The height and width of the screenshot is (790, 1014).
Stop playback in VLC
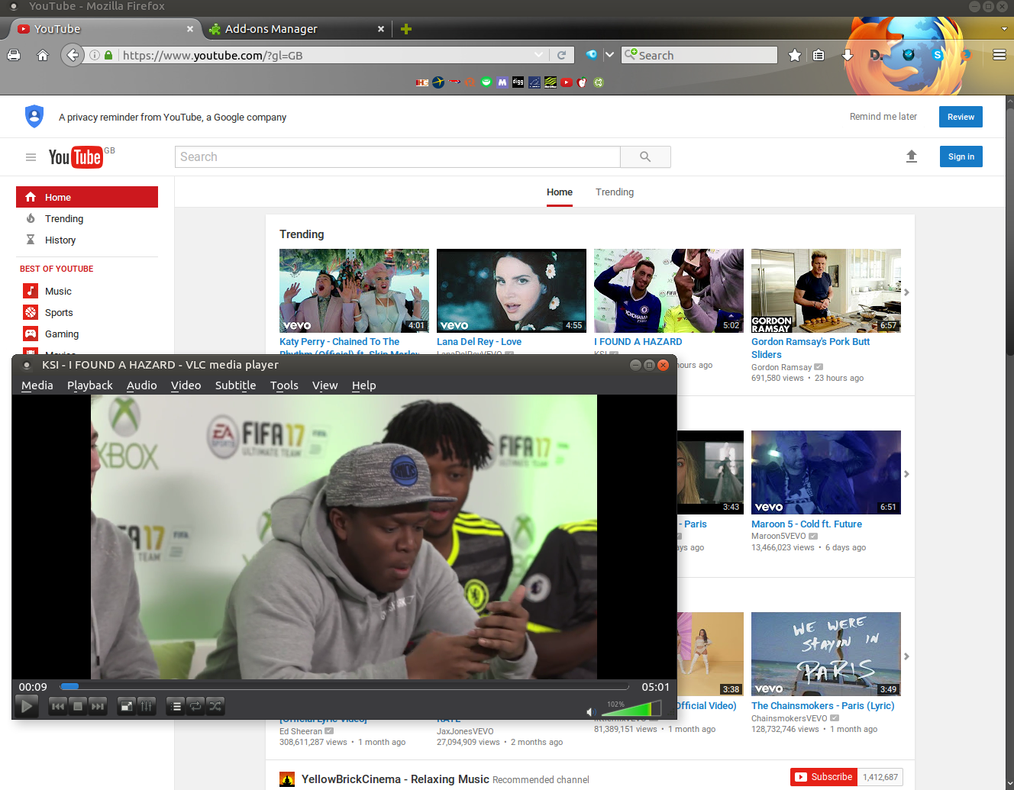point(78,706)
